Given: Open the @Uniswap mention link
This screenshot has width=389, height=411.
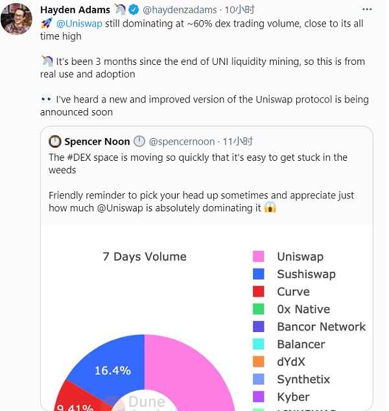Looking at the screenshot, I should pyautogui.click(x=80, y=23).
